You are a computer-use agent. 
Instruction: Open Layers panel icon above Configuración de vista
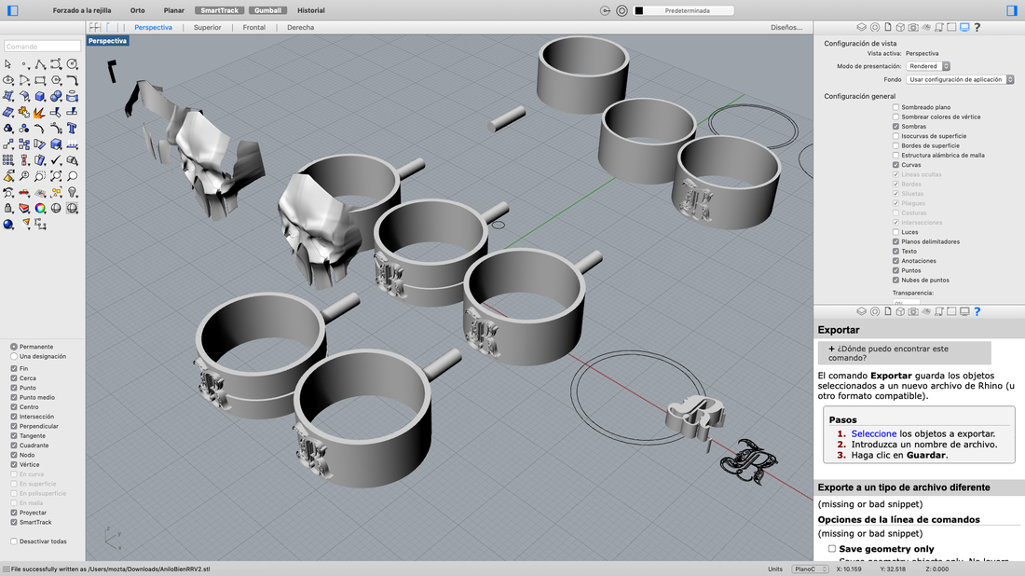pyautogui.click(x=862, y=27)
